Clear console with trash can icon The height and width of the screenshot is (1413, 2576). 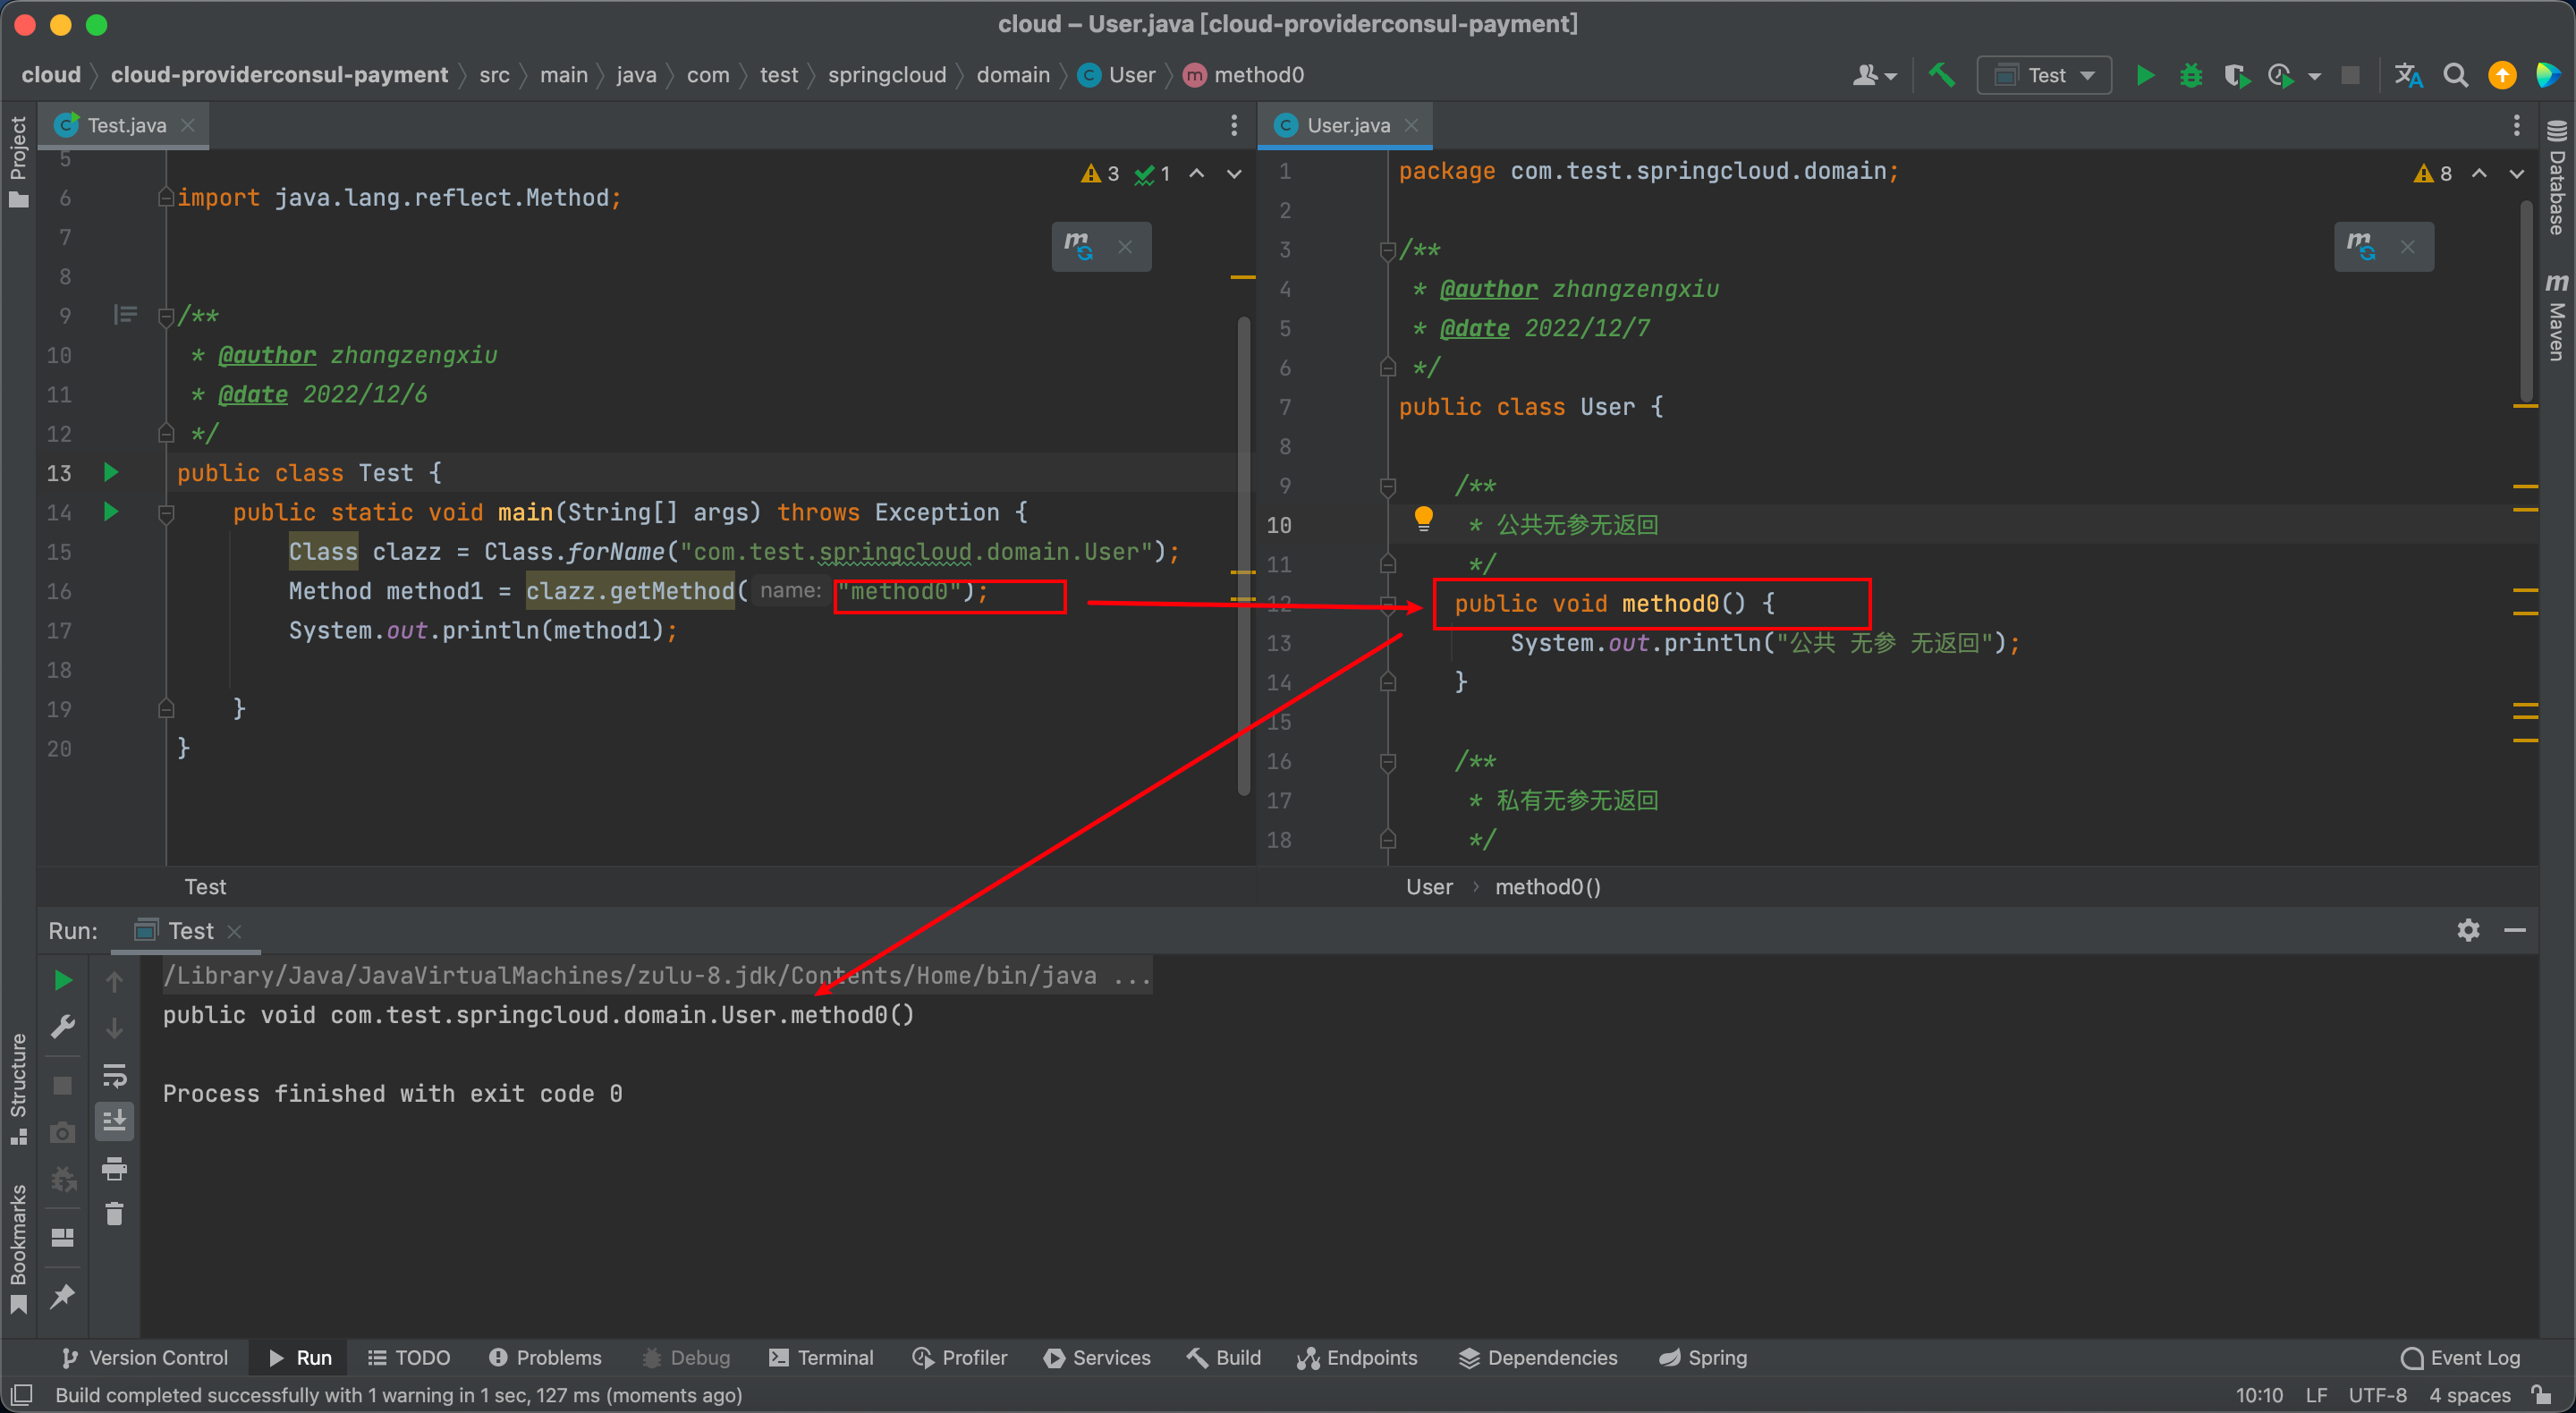click(x=114, y=1213)
